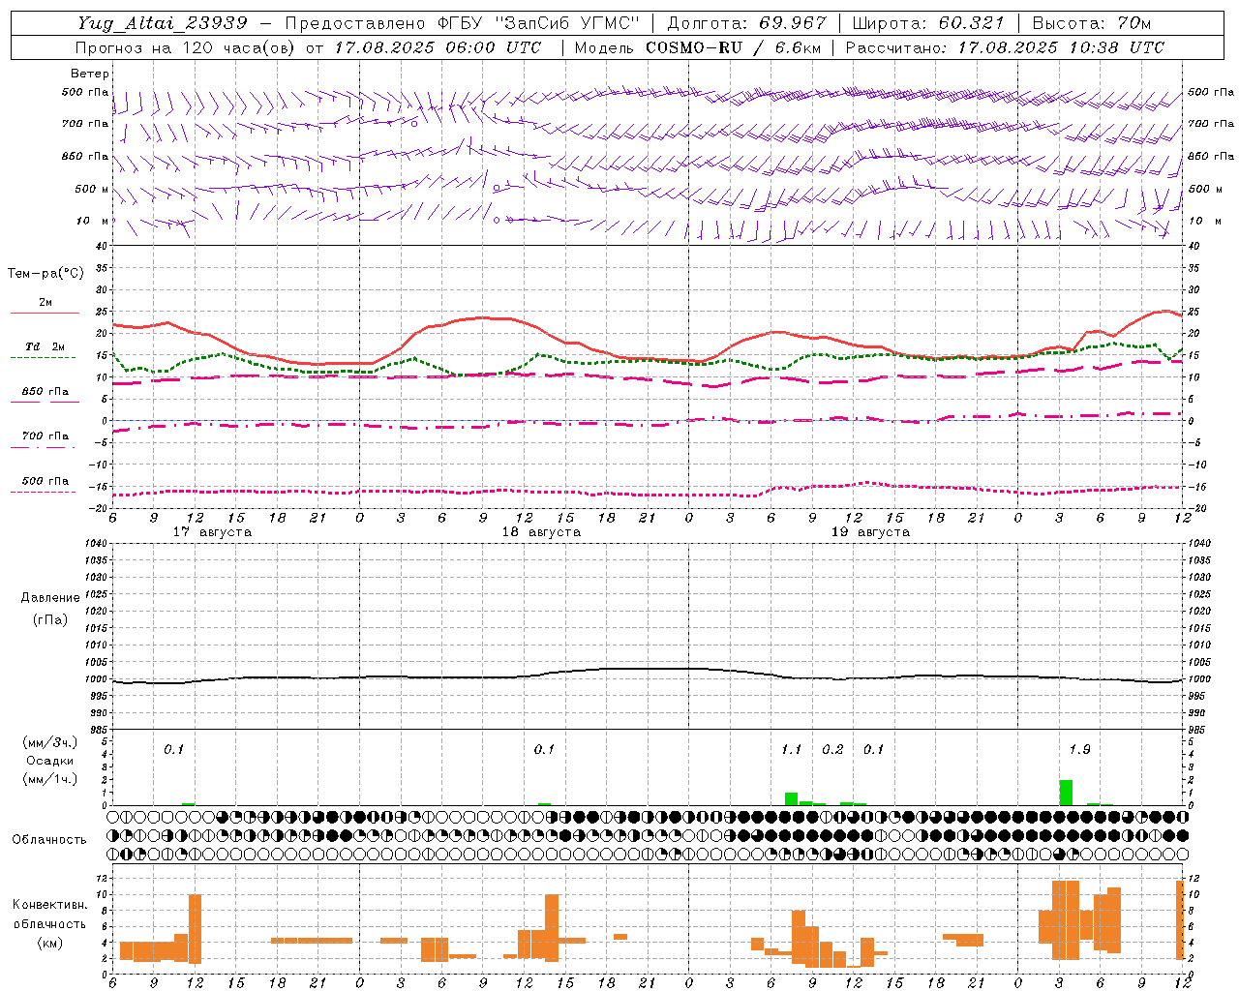Click the Высота: 70м header value
Screen dimensions: 1239x991
[1092, 23]
